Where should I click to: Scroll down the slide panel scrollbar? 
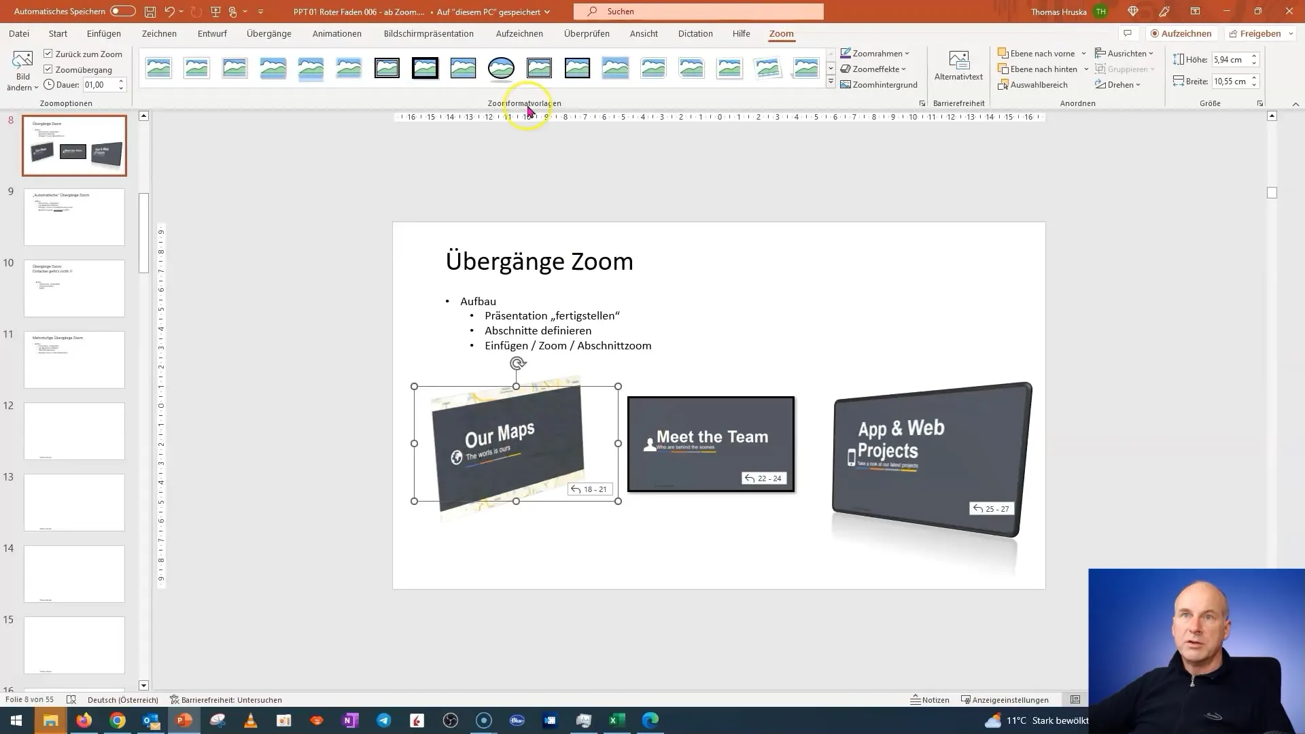[x=143, y=684]
